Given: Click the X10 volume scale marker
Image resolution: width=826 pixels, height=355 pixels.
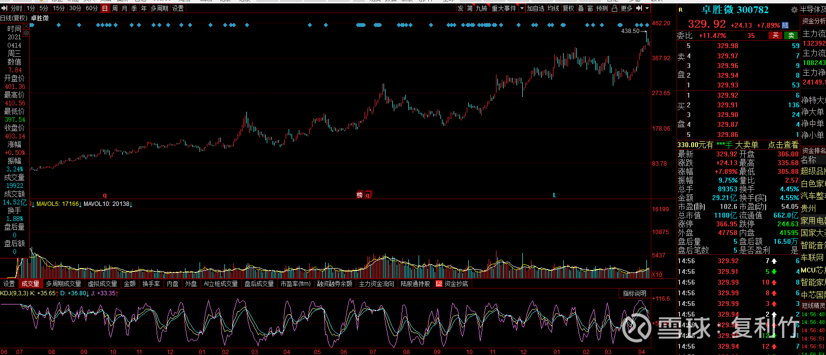Looking at the screenshot, I should click(x=657, y=274).
